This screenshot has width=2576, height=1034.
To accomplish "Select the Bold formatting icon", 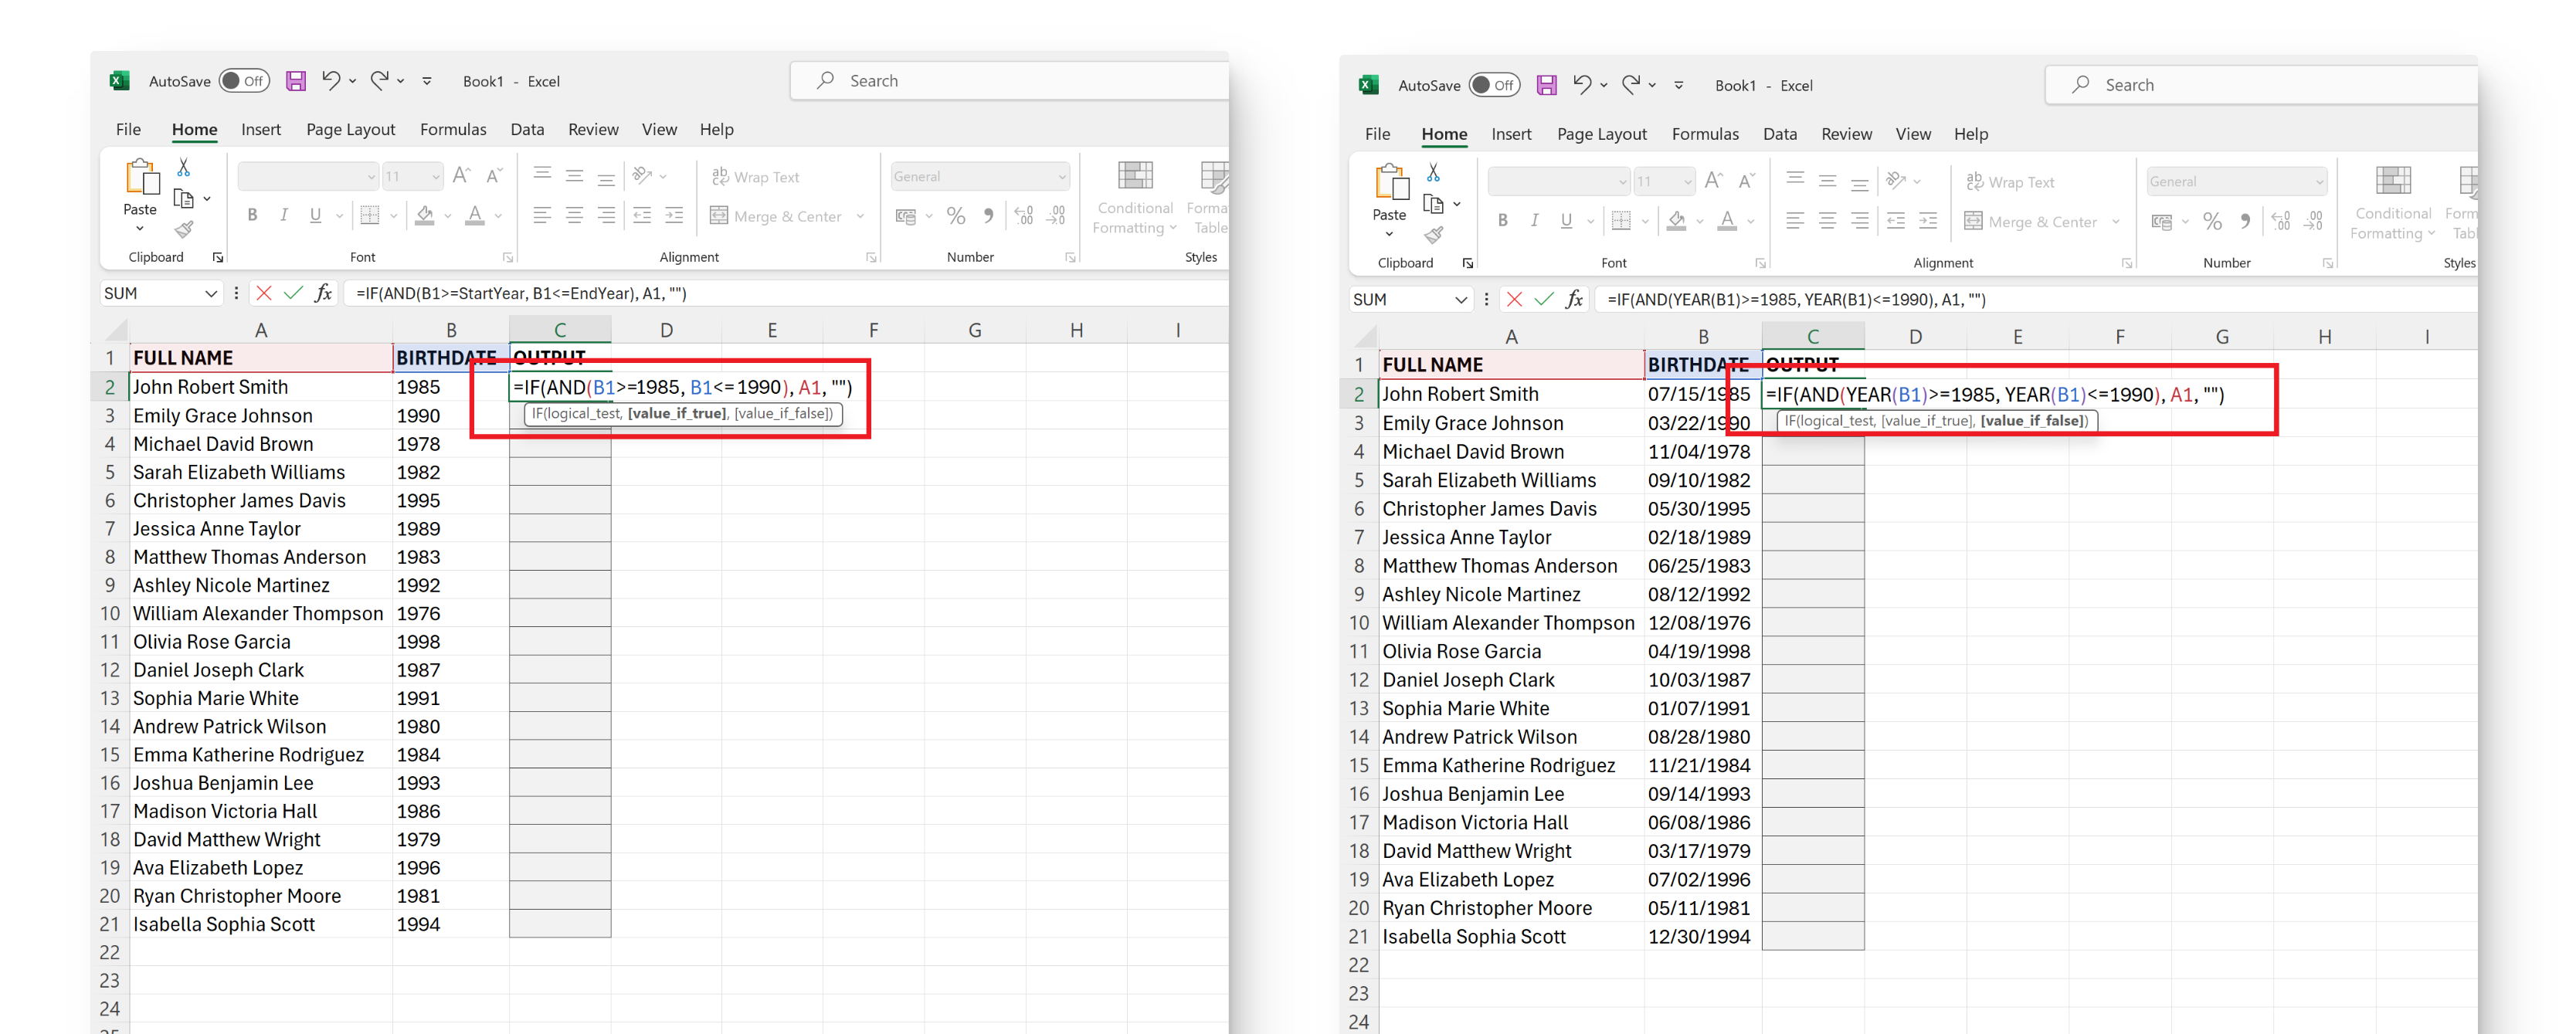I will click(x=252, y=215).
